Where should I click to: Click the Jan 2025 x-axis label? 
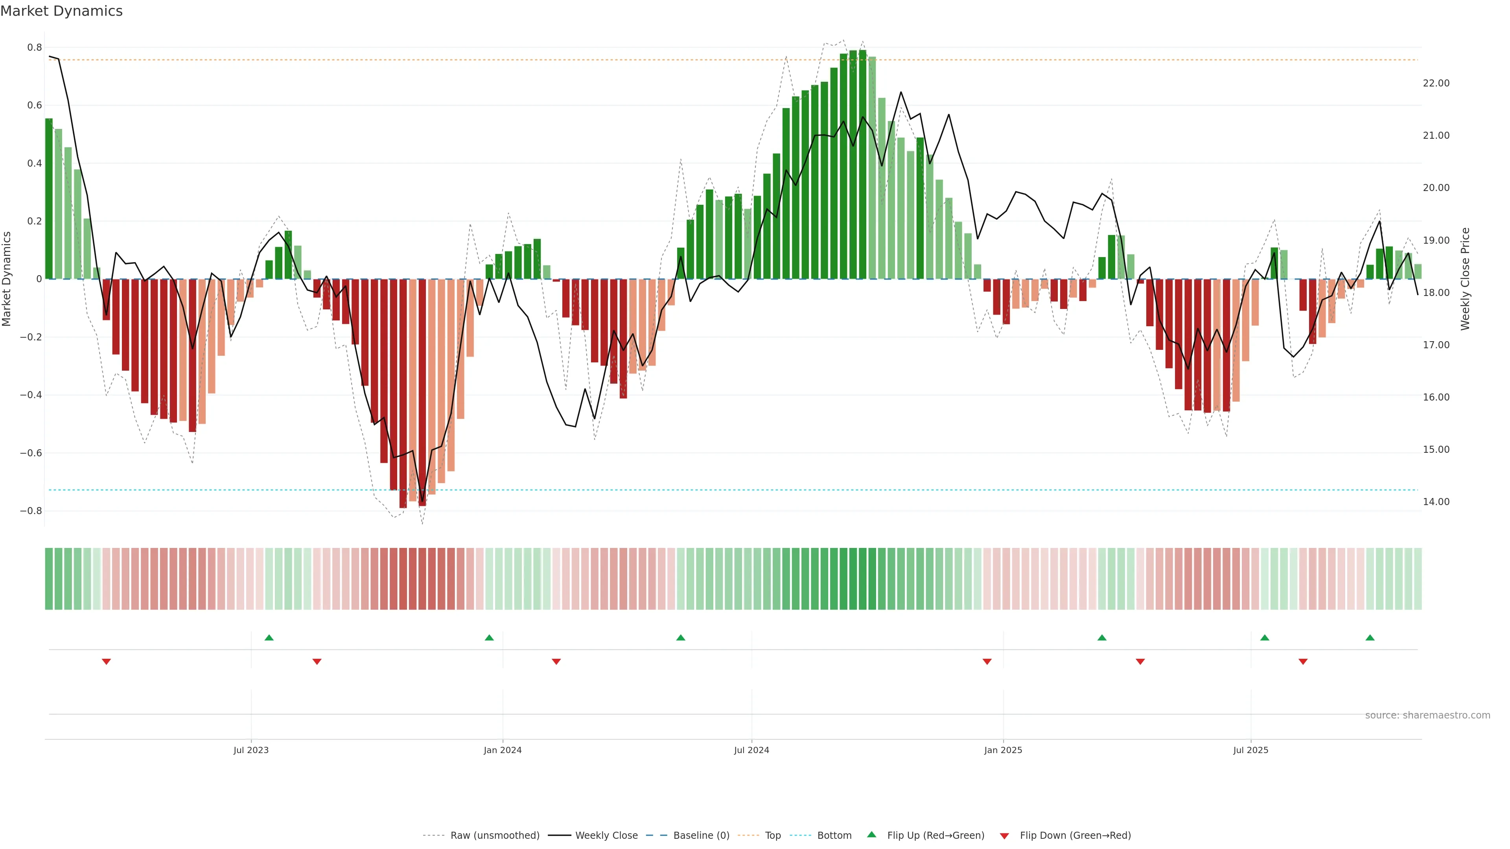coord(1003,750)
